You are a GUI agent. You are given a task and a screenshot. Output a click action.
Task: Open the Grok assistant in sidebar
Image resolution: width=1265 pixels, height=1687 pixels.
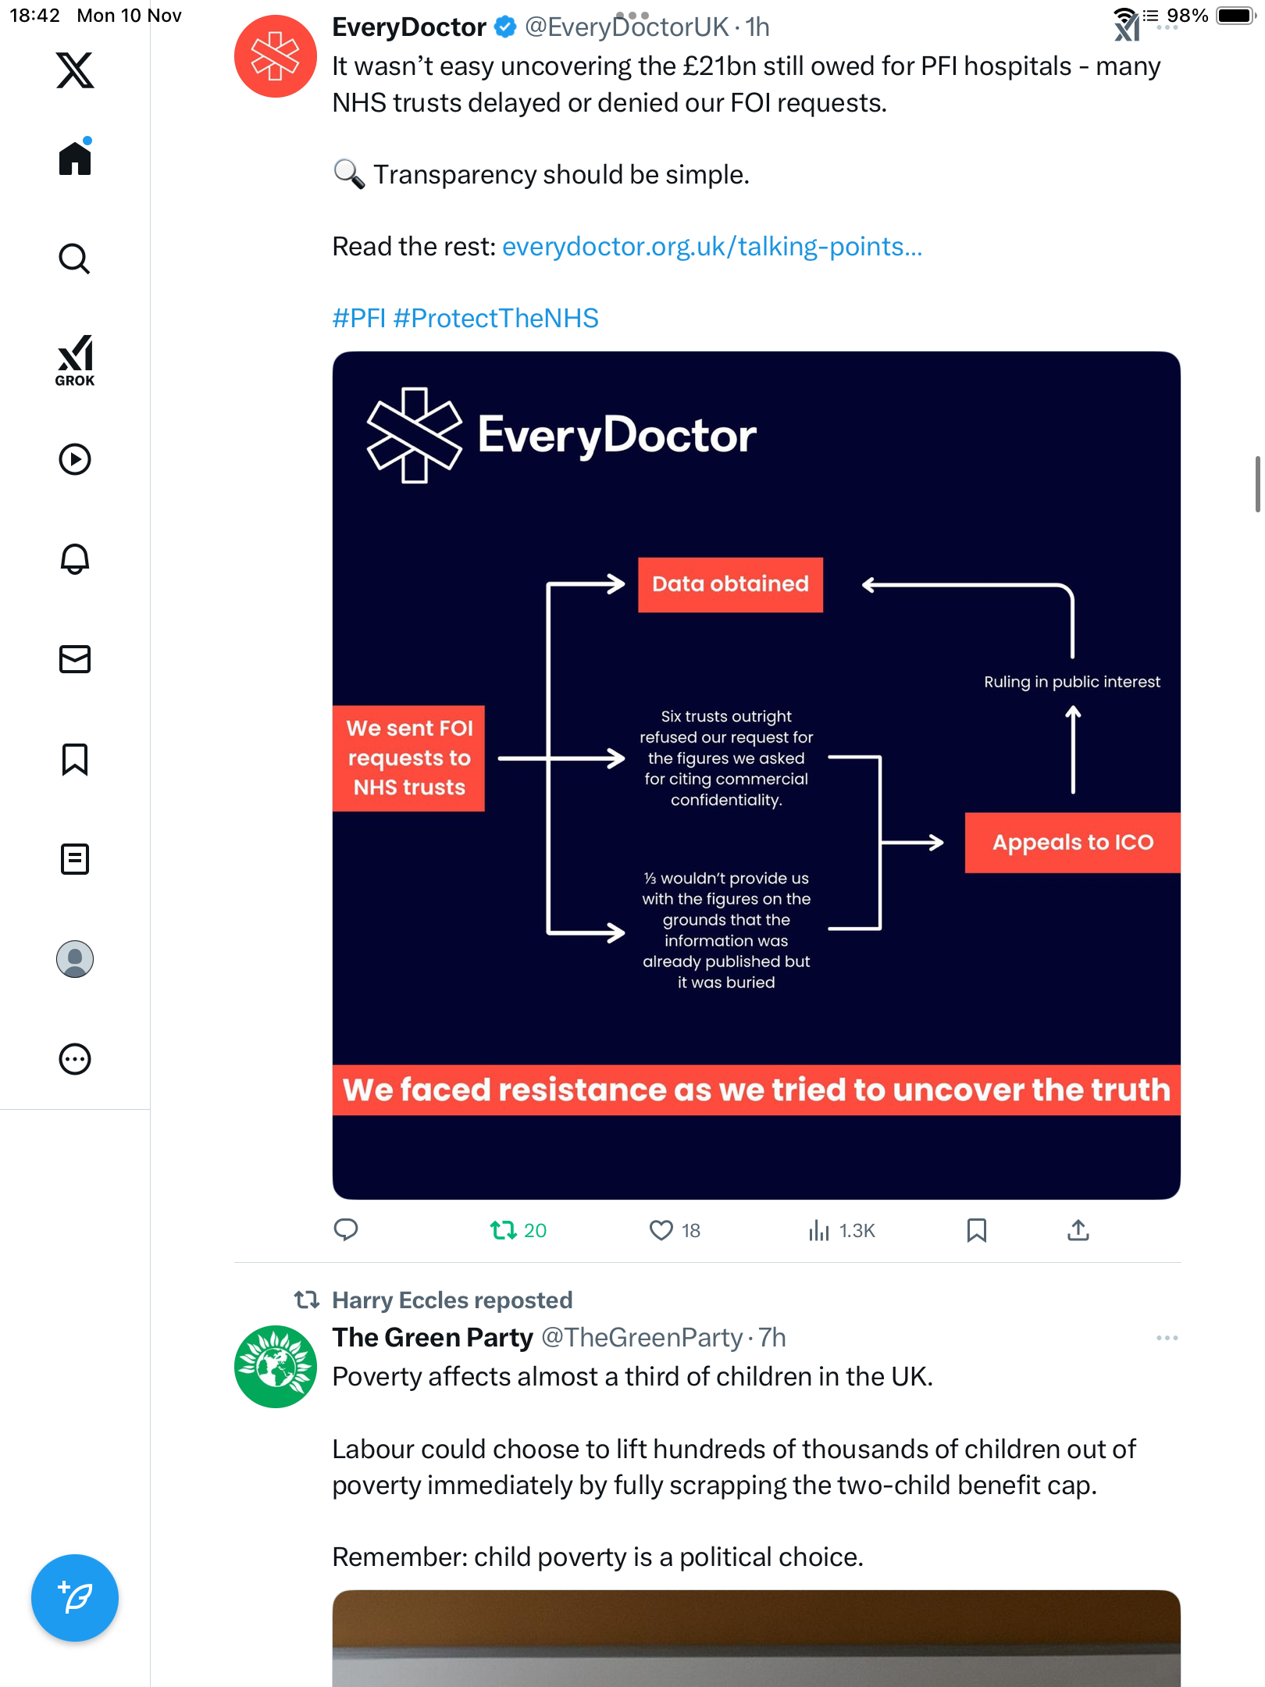point(75,360)
